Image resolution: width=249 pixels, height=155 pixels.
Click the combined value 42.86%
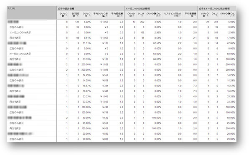coord(231,43)
